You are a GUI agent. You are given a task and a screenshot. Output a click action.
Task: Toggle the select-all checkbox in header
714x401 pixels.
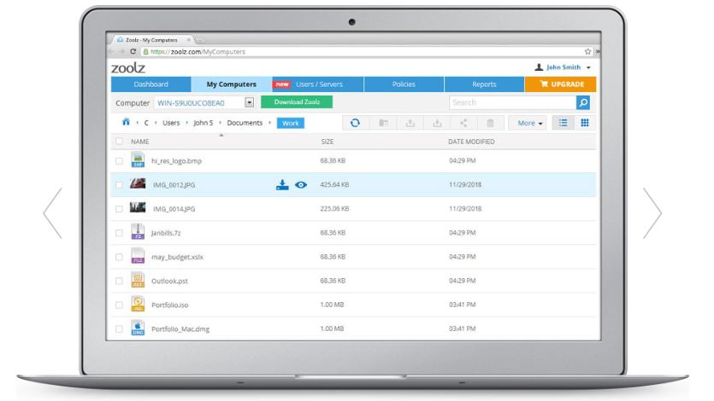point(120,142)
